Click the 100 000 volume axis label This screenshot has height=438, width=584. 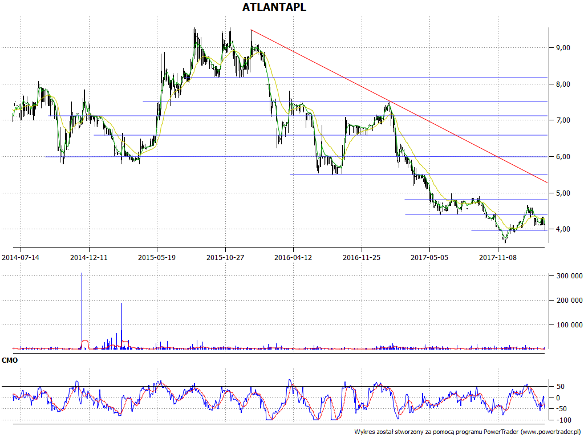pyautogui.click(x=569, y=325)
